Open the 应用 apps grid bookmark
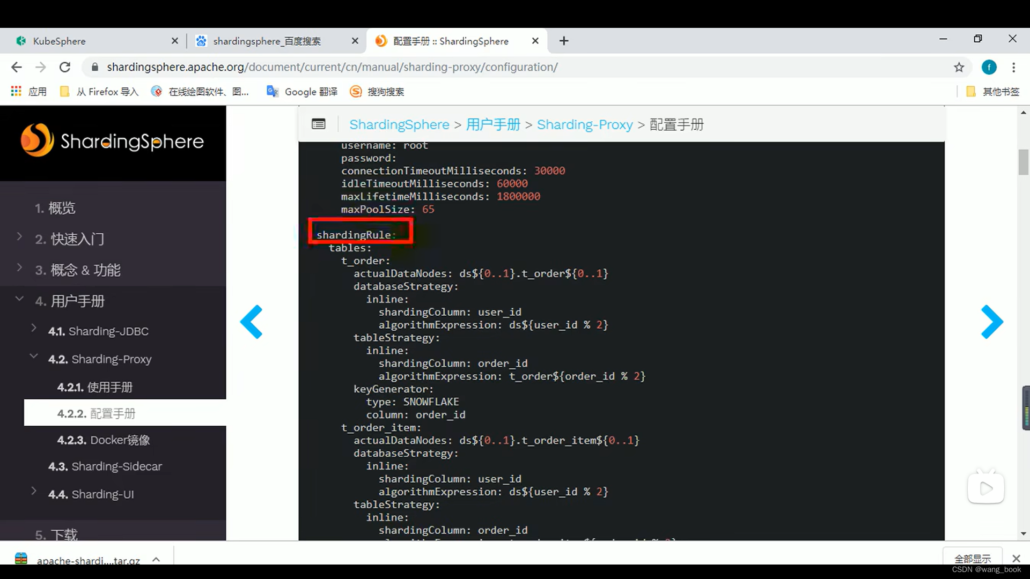This screenshot has height=579, width=1030. (29, 92)
